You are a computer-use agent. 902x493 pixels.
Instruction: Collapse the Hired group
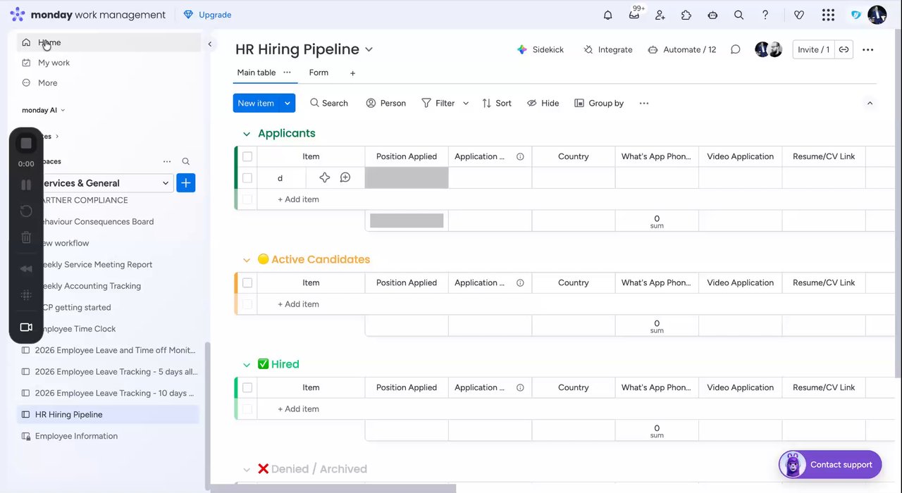pyautogui.click(x=247, y=365)
